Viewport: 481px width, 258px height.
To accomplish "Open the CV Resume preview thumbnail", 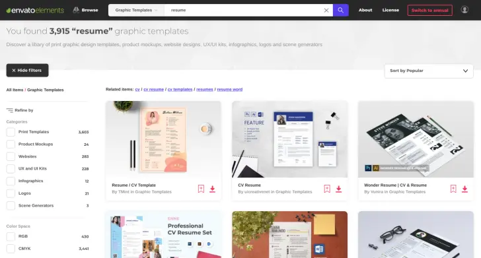I will 289,139.
